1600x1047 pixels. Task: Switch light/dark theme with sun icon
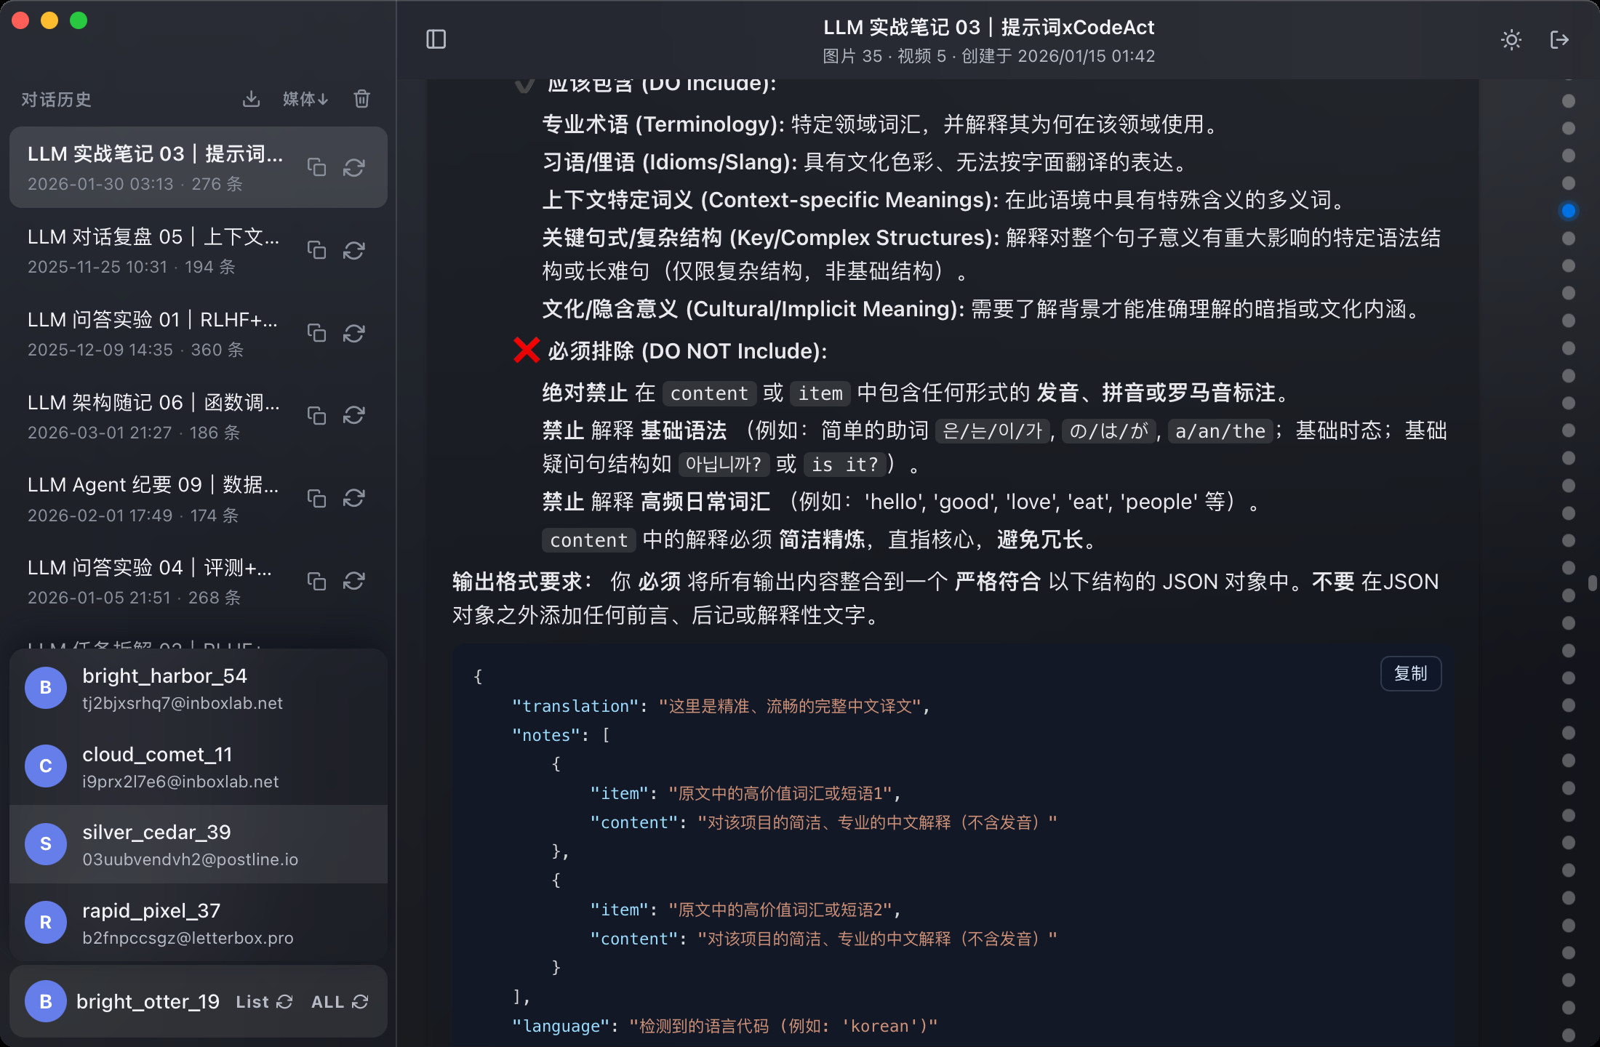(x=1511, y=39)
